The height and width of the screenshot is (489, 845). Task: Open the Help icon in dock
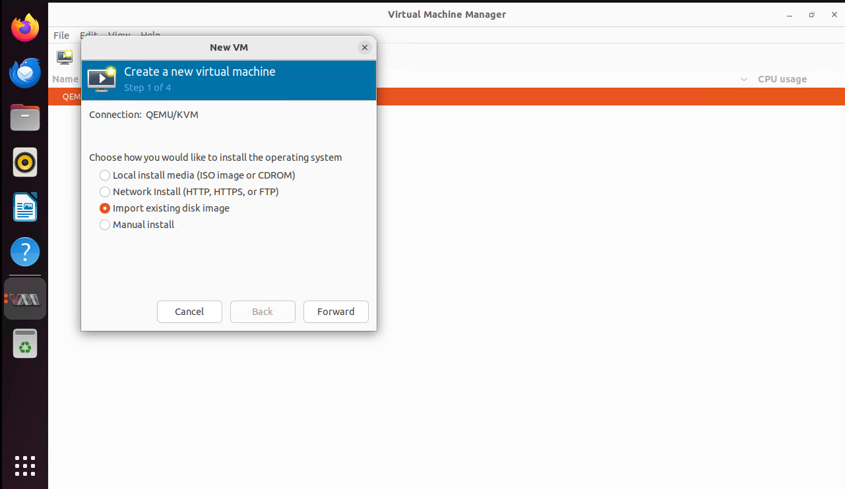pos(25,252)
